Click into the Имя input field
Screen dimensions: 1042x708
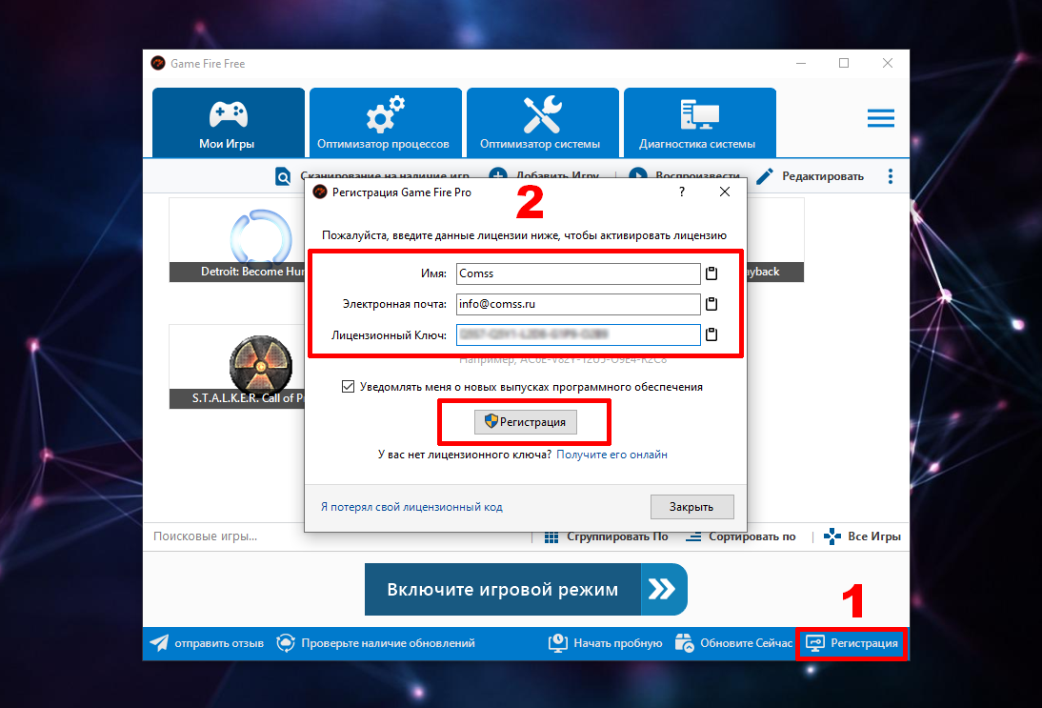click(578, 273)
